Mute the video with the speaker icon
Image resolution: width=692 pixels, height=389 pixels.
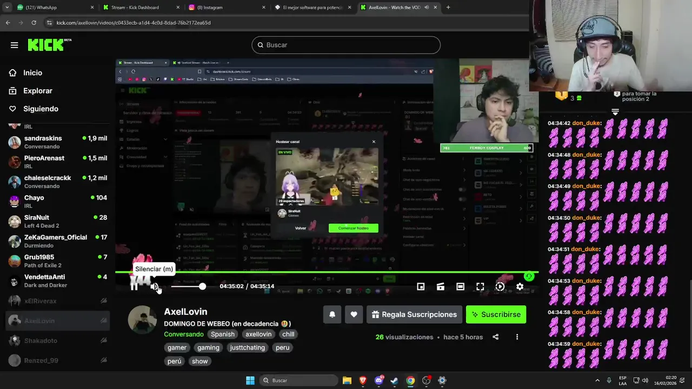click(x=155, y=286)
